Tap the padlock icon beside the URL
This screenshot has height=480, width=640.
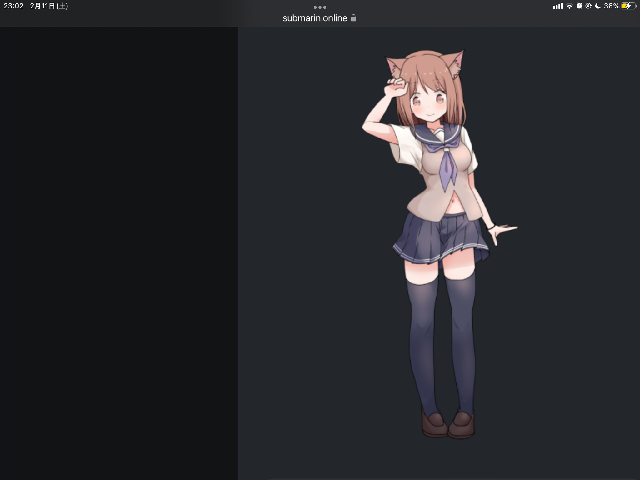click(x=353, y=18)
